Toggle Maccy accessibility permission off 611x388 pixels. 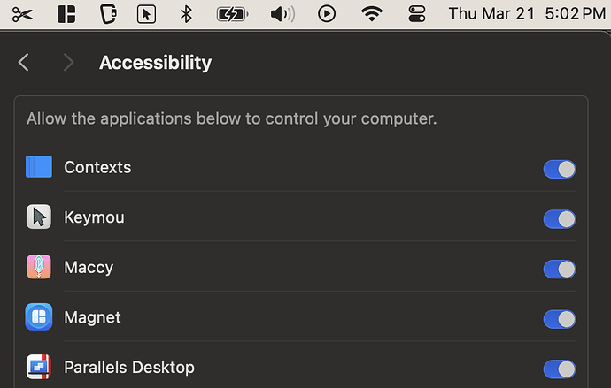tap(559, 269)
